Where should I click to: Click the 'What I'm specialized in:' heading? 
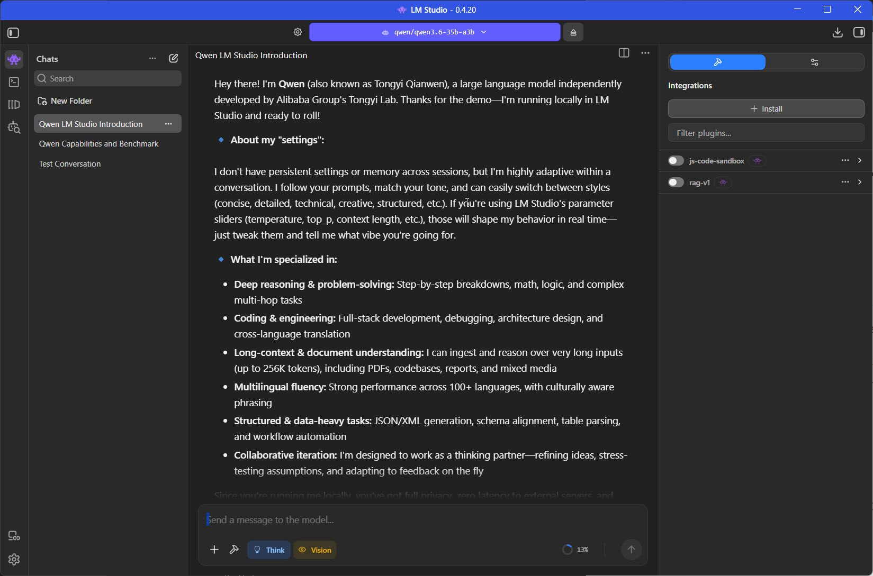[284, 260]
